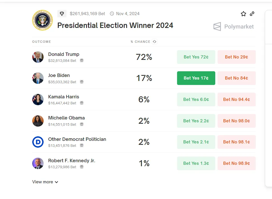Click gift icon under Donald Trump
The image size is (272, 199).
82,60
